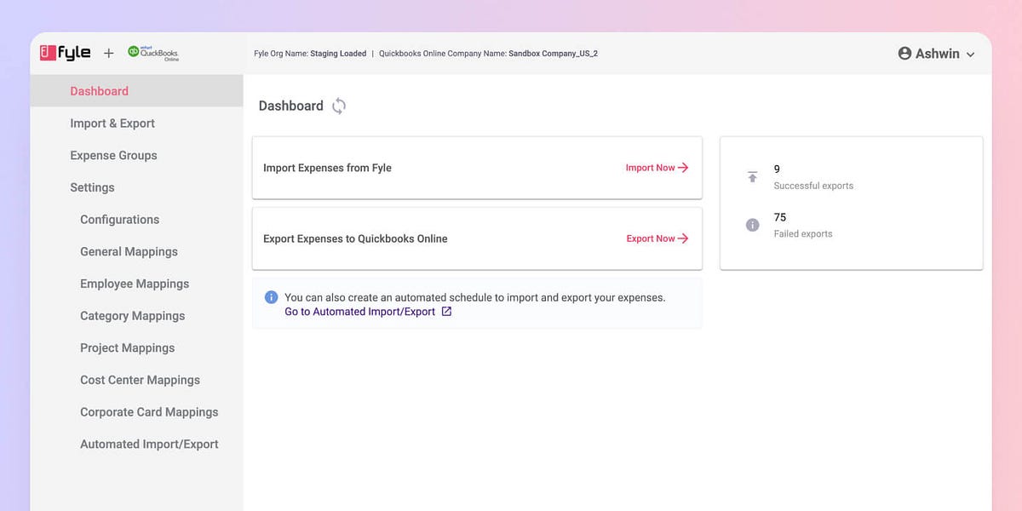Open the Settings section in the sidebar
This screenshot has height=511, width=1022.
point(93,187)
